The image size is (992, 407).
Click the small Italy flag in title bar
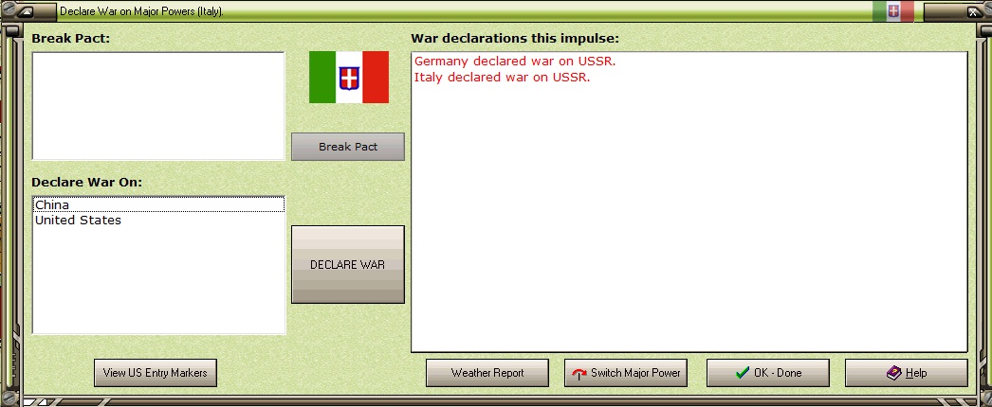coord(892,11)
